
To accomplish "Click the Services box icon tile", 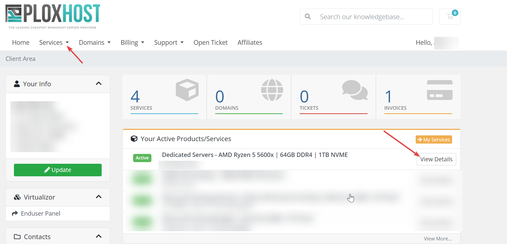I will (187, 90).
